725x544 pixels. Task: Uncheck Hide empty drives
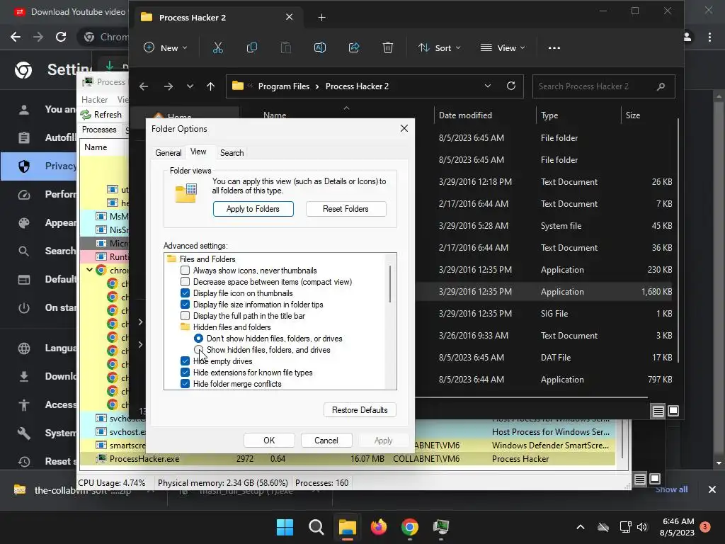[185, 361]
